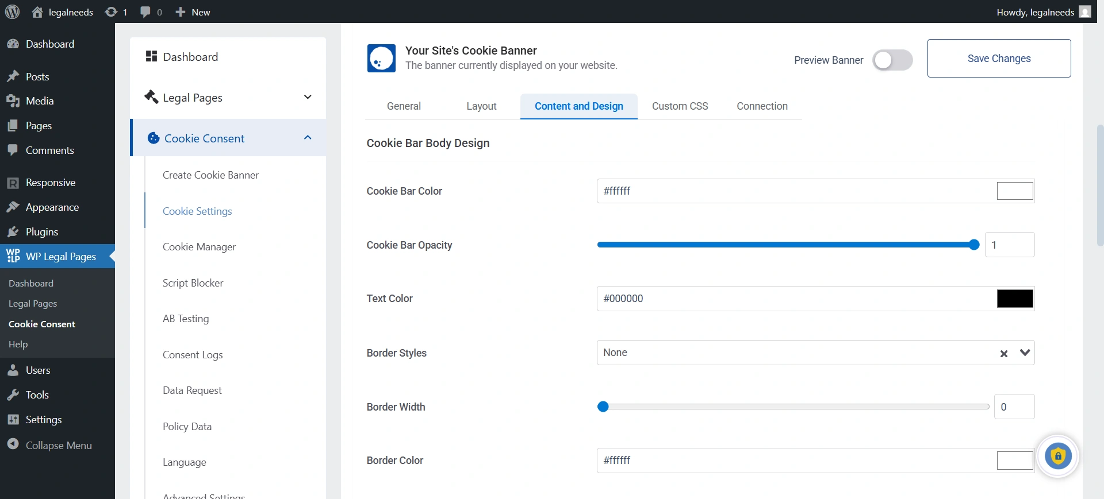Open Plugins from the admin sidebar
Viewport: 1104px width, 499px height.
41,232
